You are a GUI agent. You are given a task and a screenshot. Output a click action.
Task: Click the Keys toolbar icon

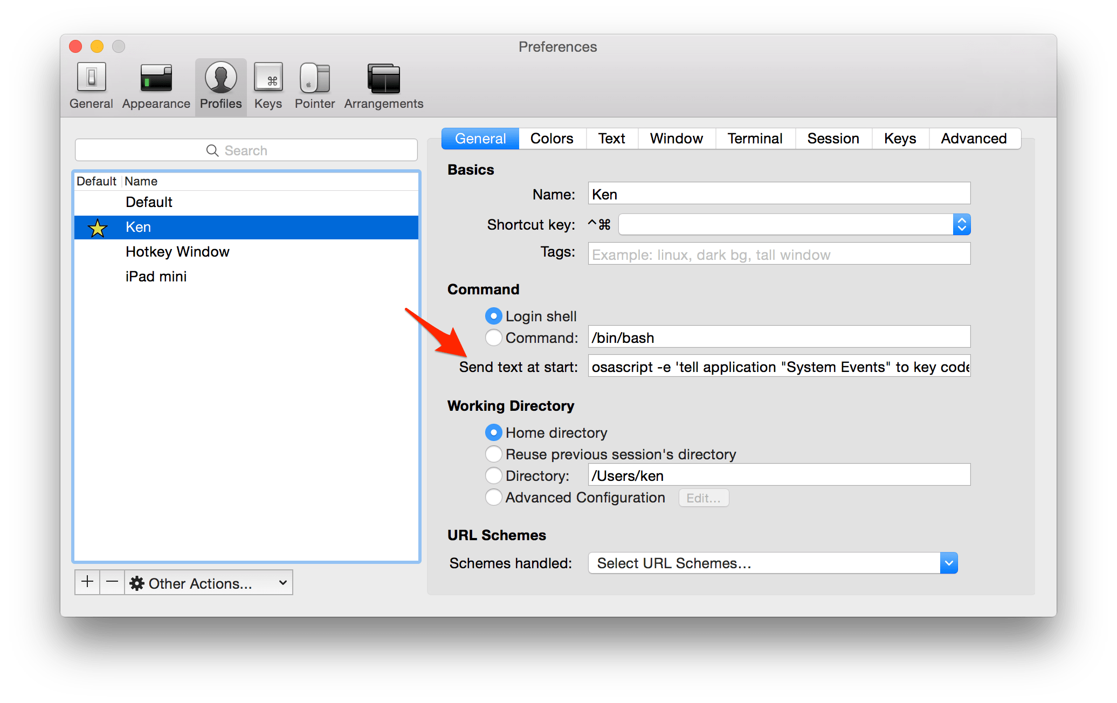[268, 86]
